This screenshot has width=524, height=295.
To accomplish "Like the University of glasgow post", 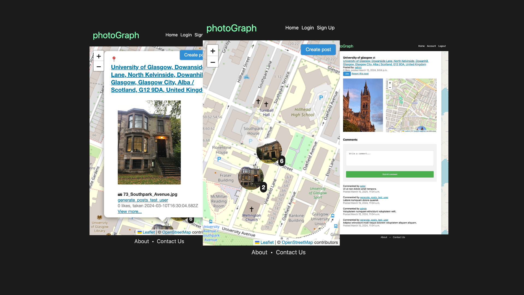I will (x=347, y=74).
